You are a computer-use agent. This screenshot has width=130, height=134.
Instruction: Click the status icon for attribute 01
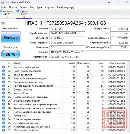point(4,67)
